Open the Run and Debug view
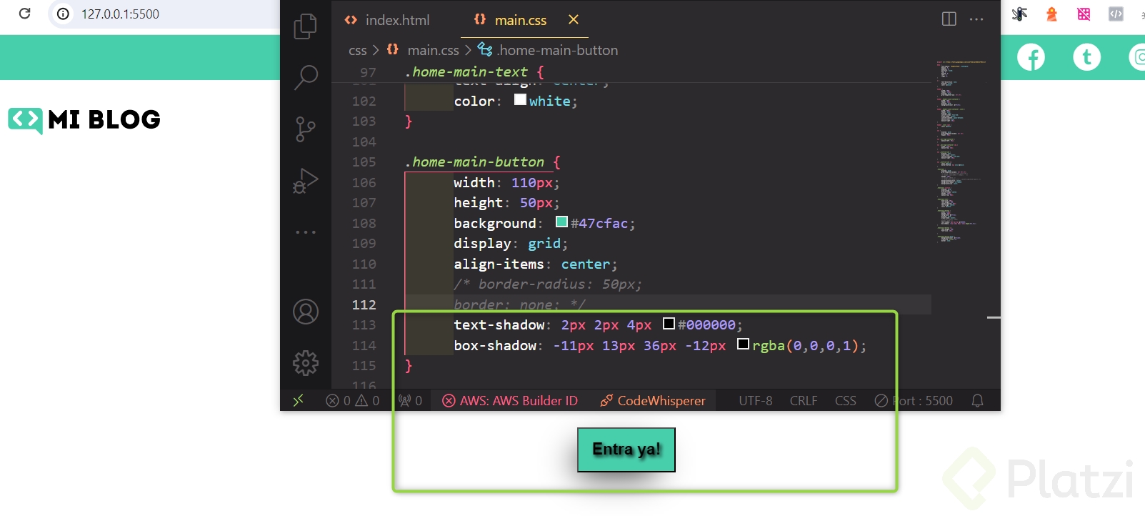This screenshot has width=1145, height=516. point(306,181)
